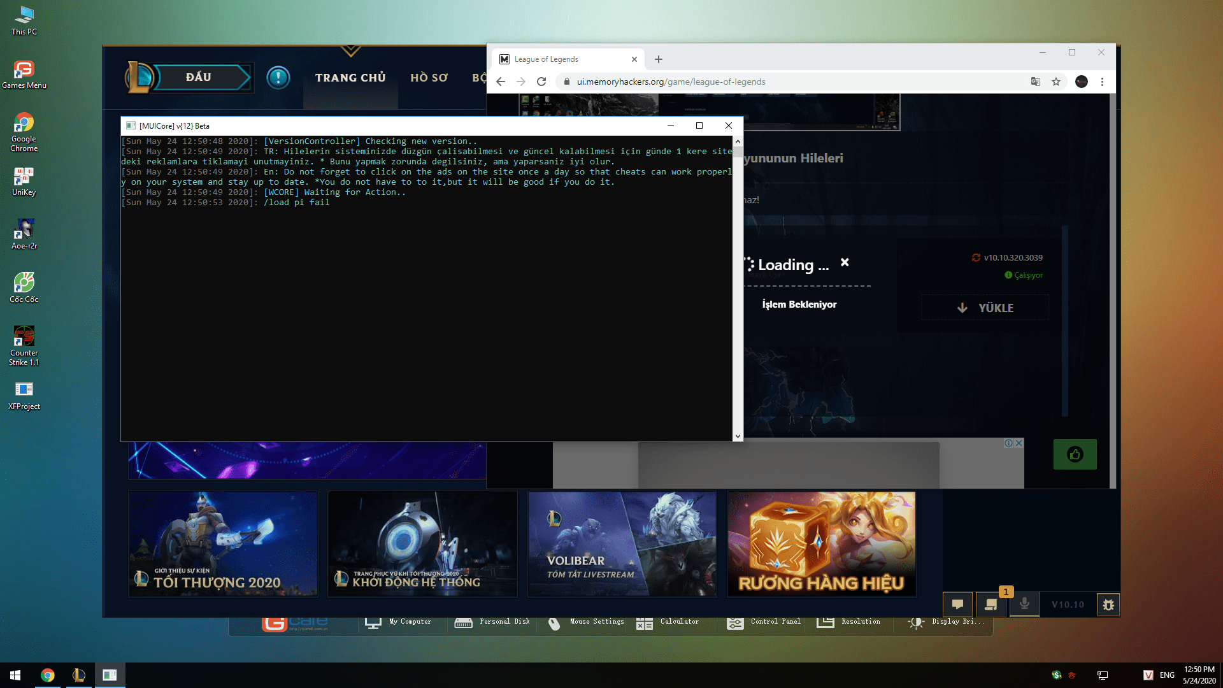Open the Windows Start menu
This screenshot has height=688, width=1223.
click(15, 675)
